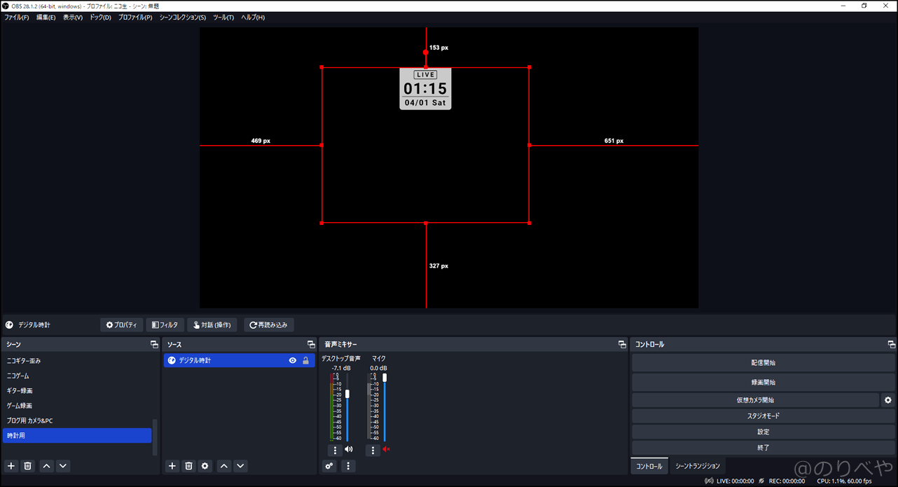Open source properties gear in ソース panel

point(205,466)
